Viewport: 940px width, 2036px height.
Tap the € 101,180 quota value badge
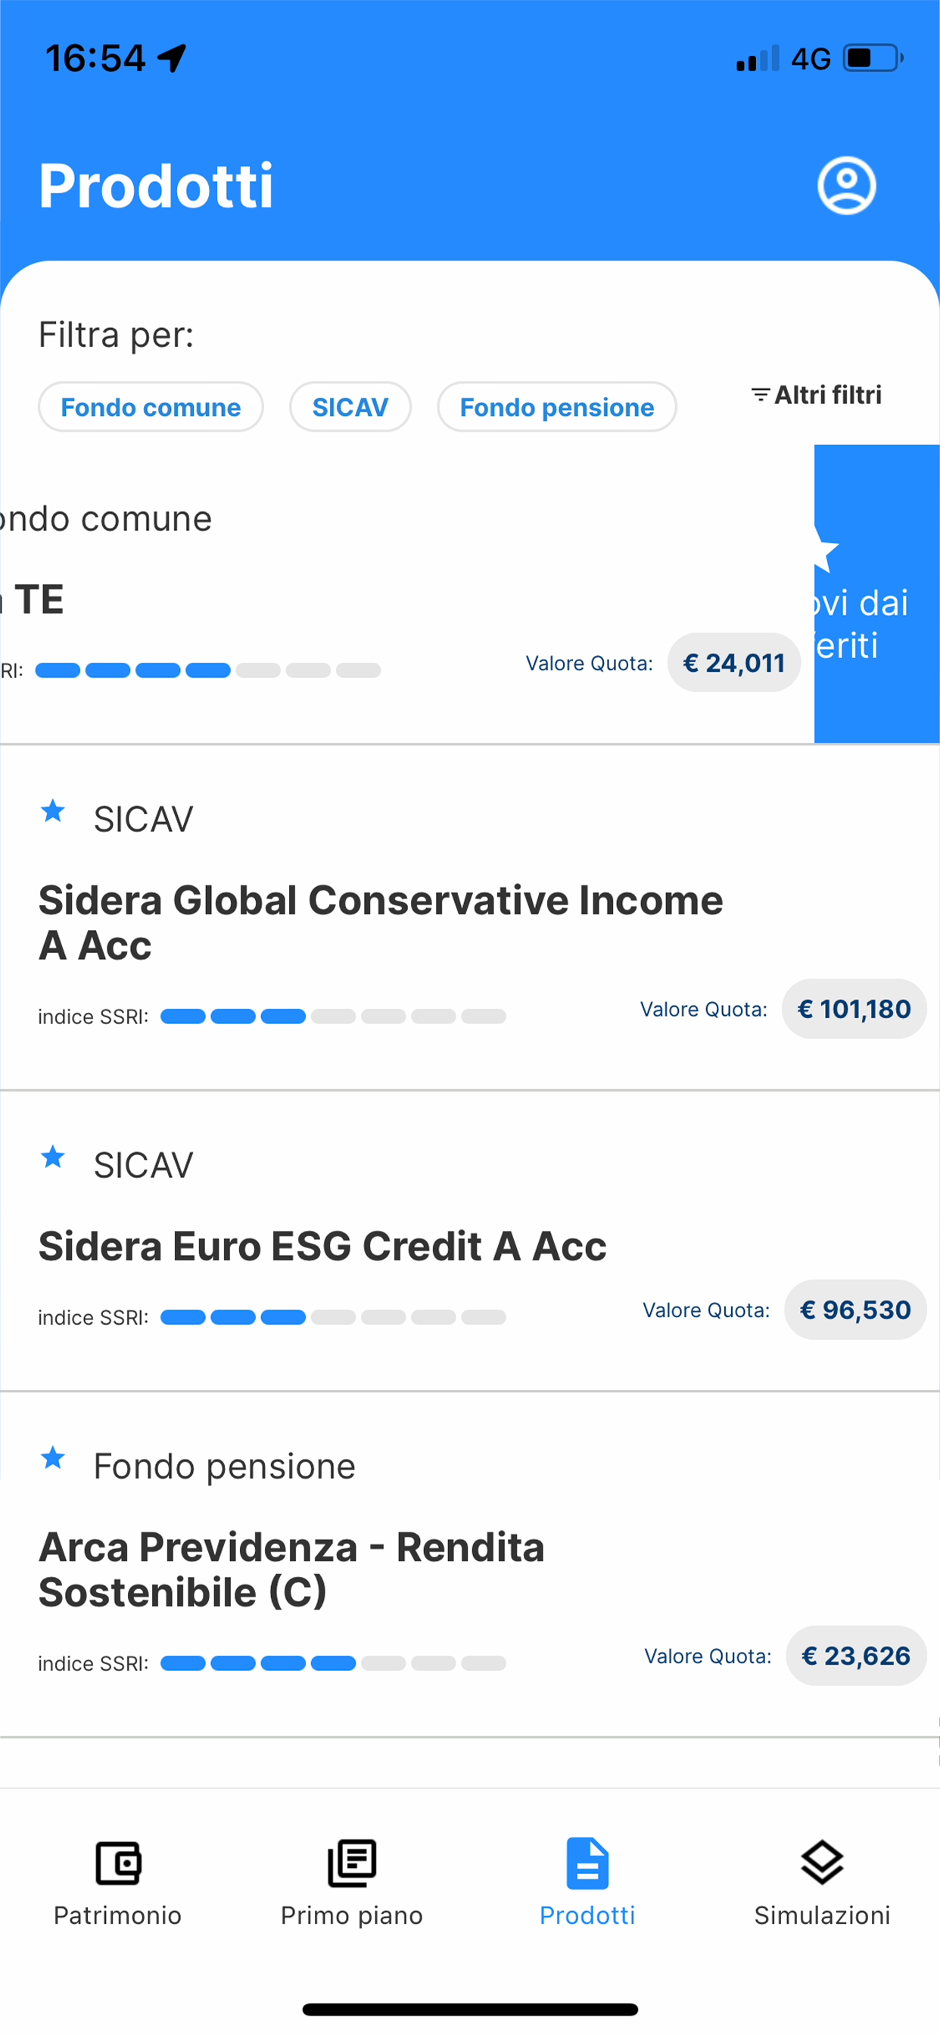coord(853,1010)
